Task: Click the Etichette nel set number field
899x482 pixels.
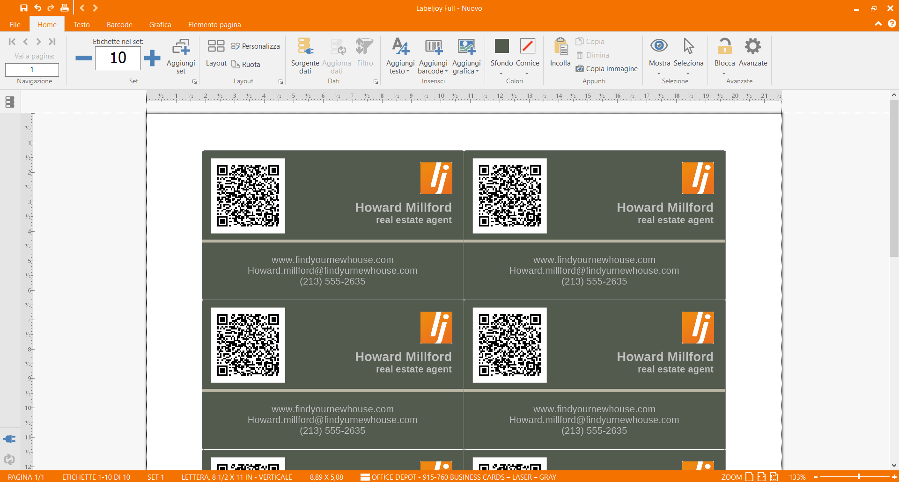Action: point(118,58)
